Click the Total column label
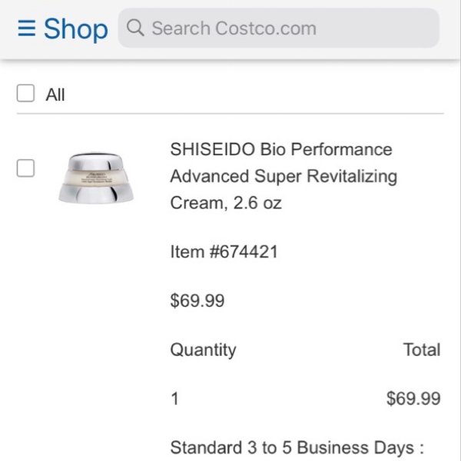This screenshot has height=461, width=461. coord(422,350)
